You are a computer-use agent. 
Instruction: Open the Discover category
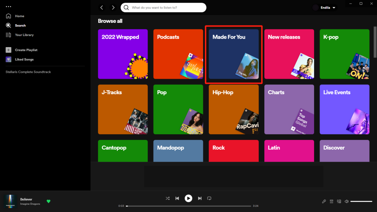point(345,151)
